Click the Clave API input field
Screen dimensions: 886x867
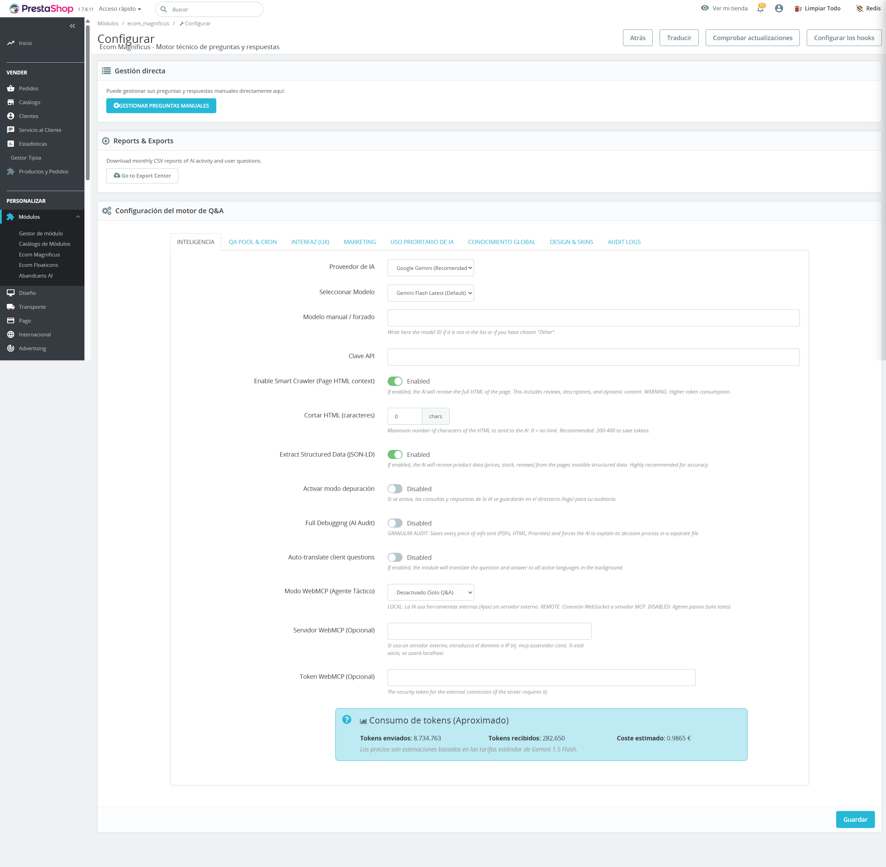[593, 357]
